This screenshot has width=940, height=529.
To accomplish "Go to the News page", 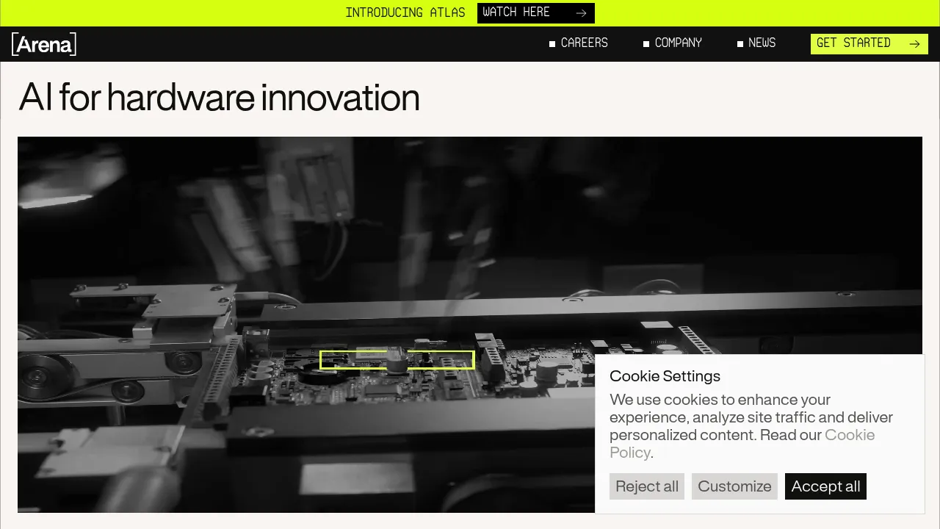I will [x=756, y=43].
